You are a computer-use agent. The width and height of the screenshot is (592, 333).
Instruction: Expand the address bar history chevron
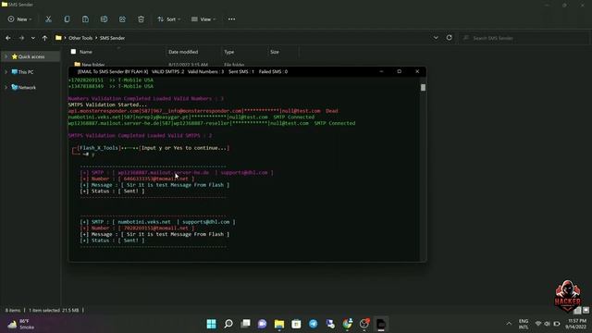[436, 38]
